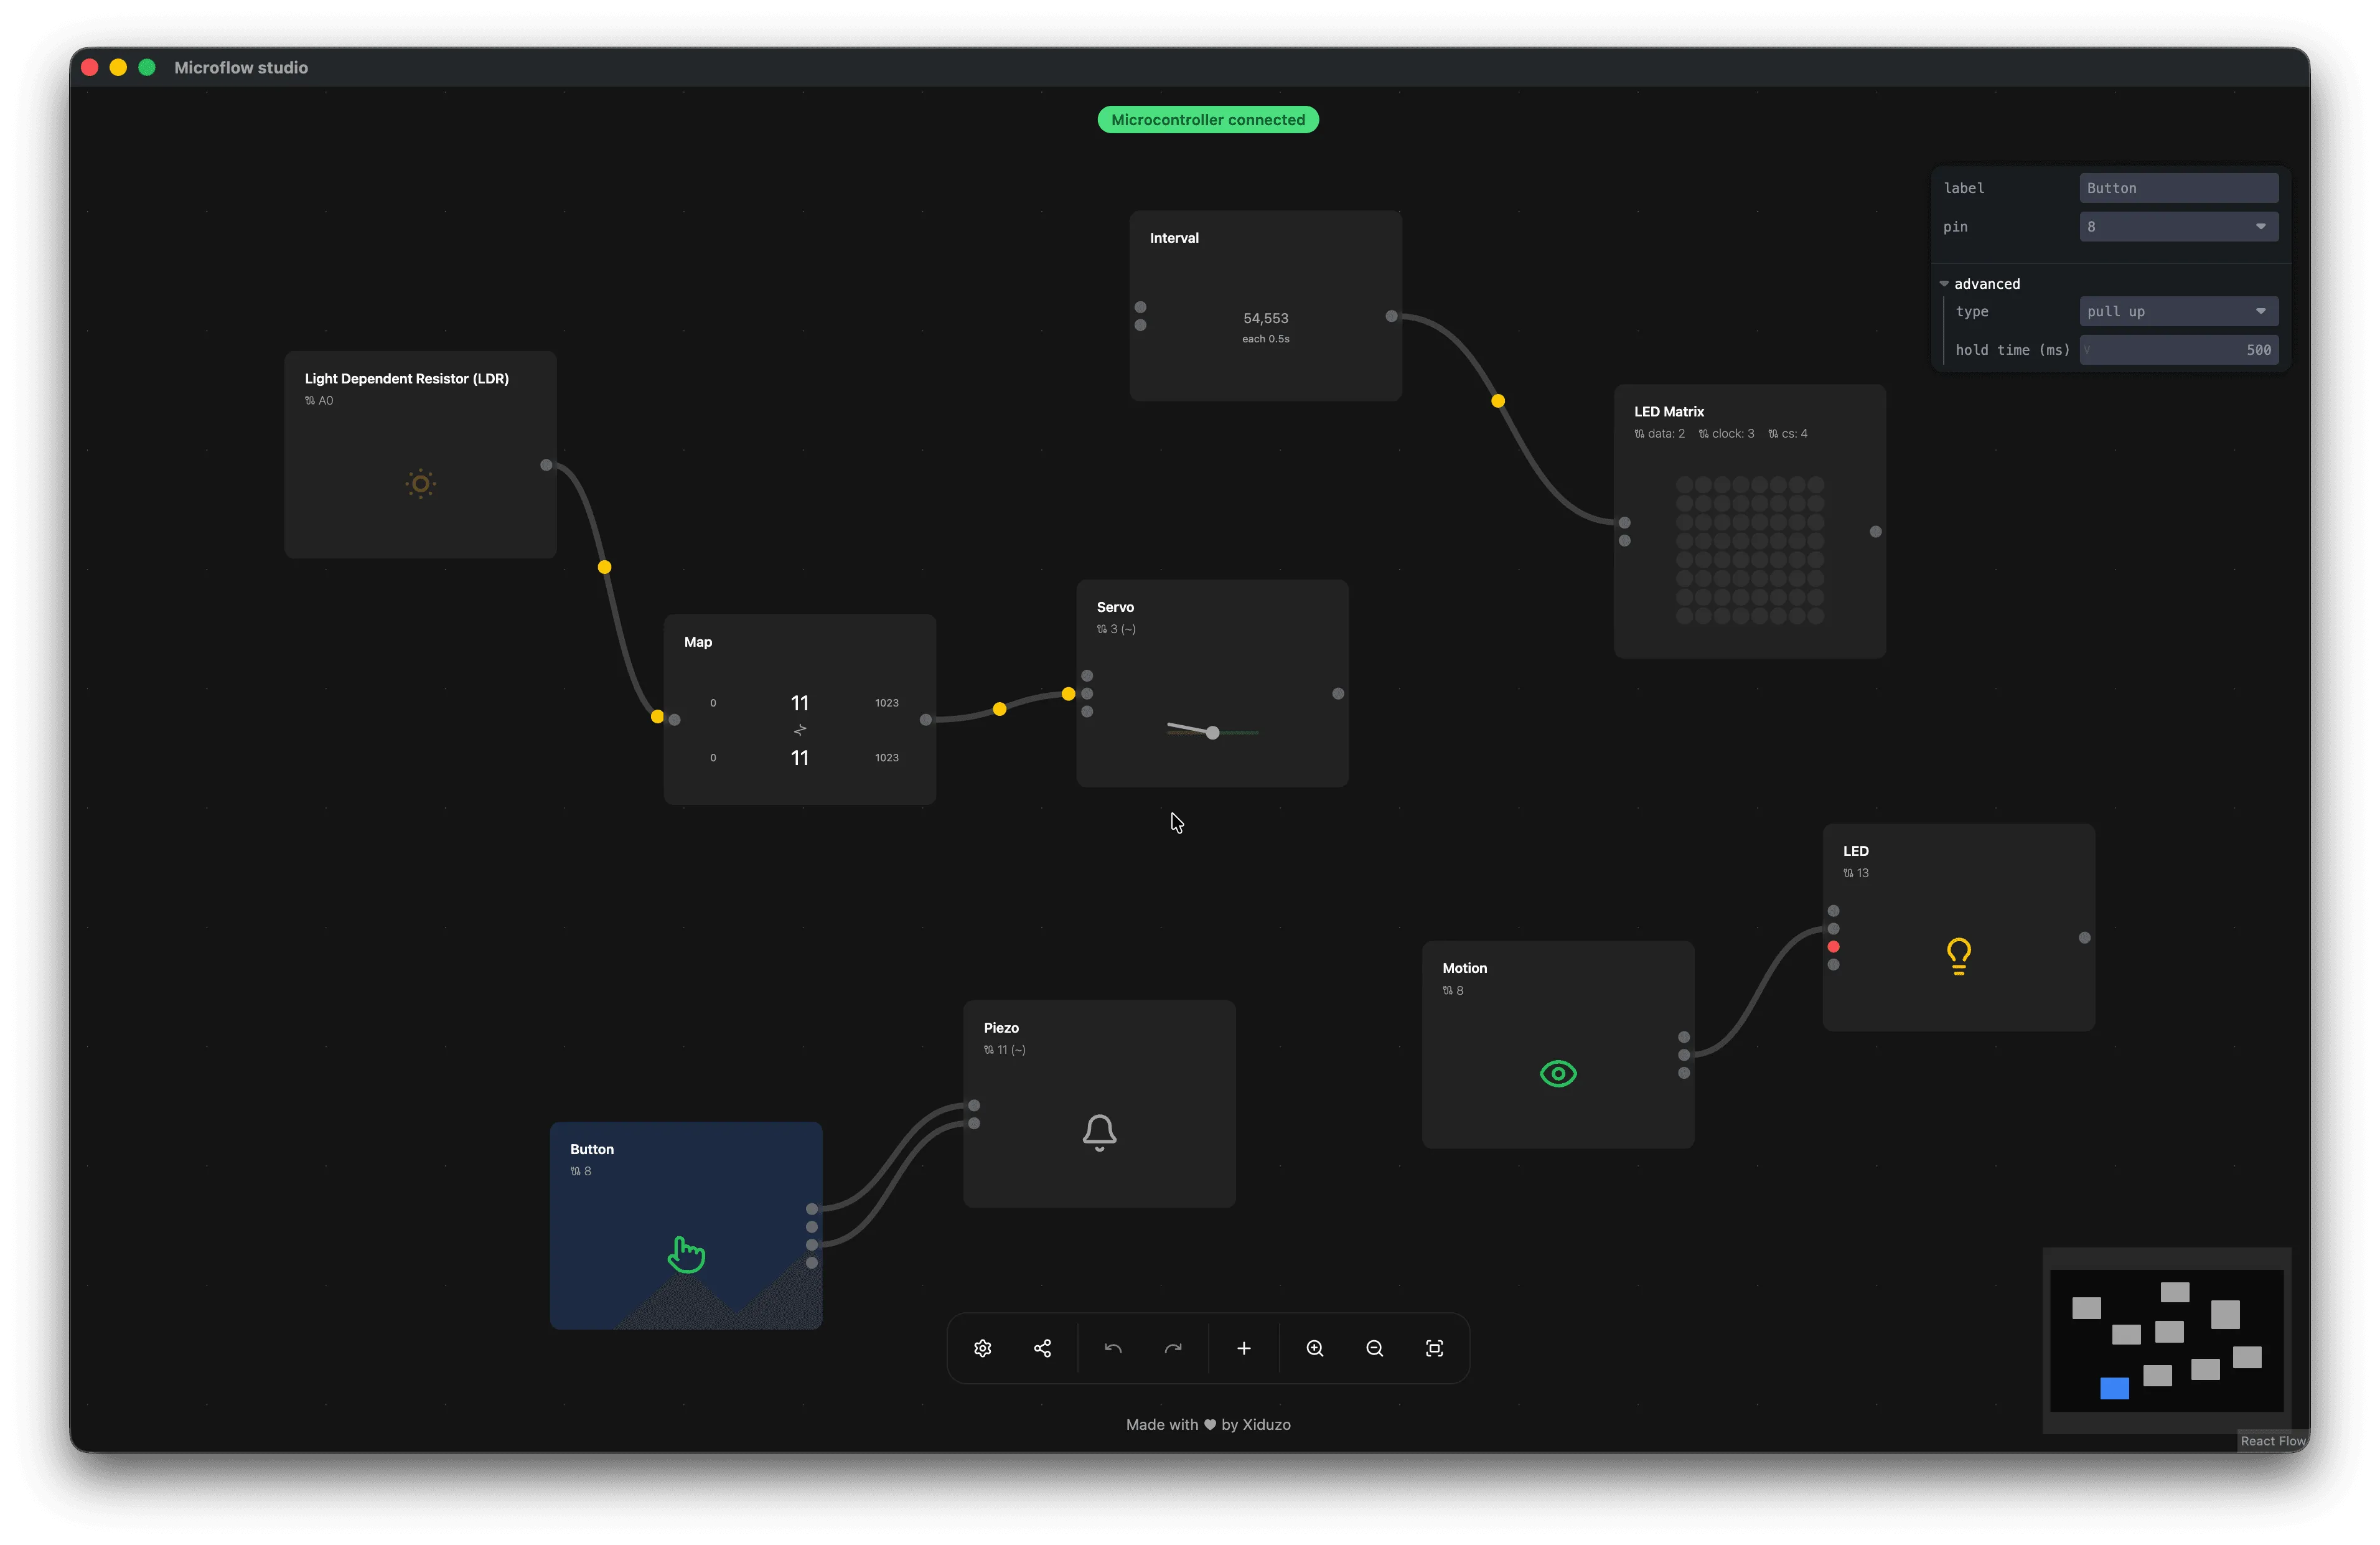Image resolution: width=2380 pixels, height=1545 pixels.
Task: Click the LDR node output handle
Action: point(546,465)
